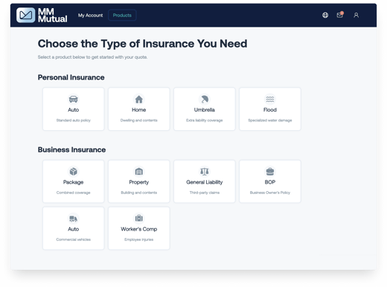
Task: Open the mail notifications icon
Action: [340, 15]
